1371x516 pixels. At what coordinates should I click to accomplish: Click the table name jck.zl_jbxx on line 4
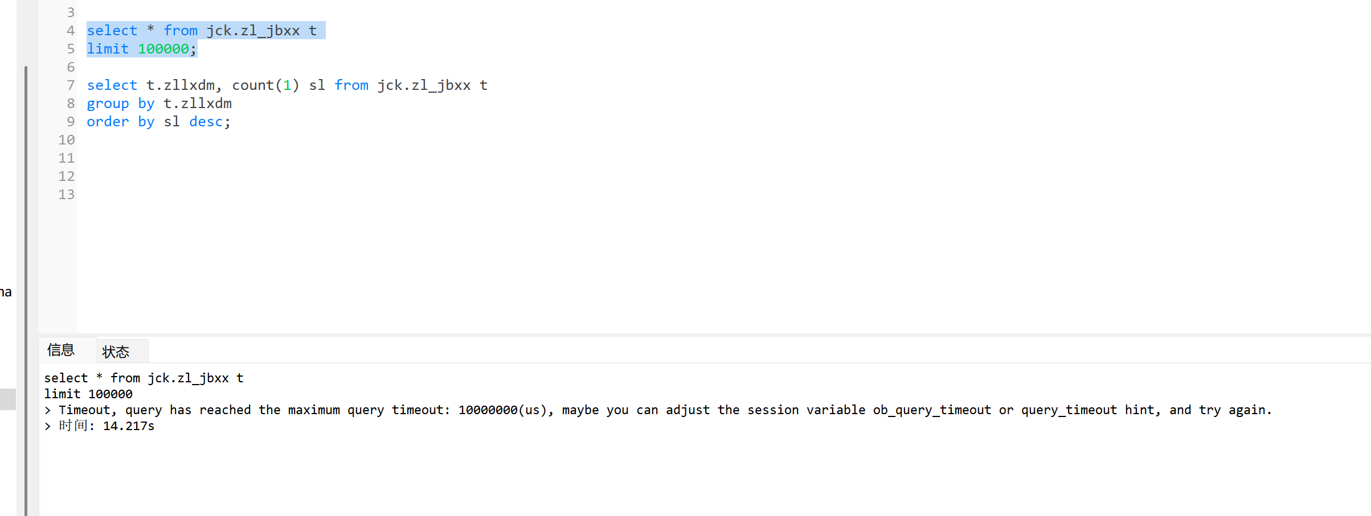click(253, 31)
